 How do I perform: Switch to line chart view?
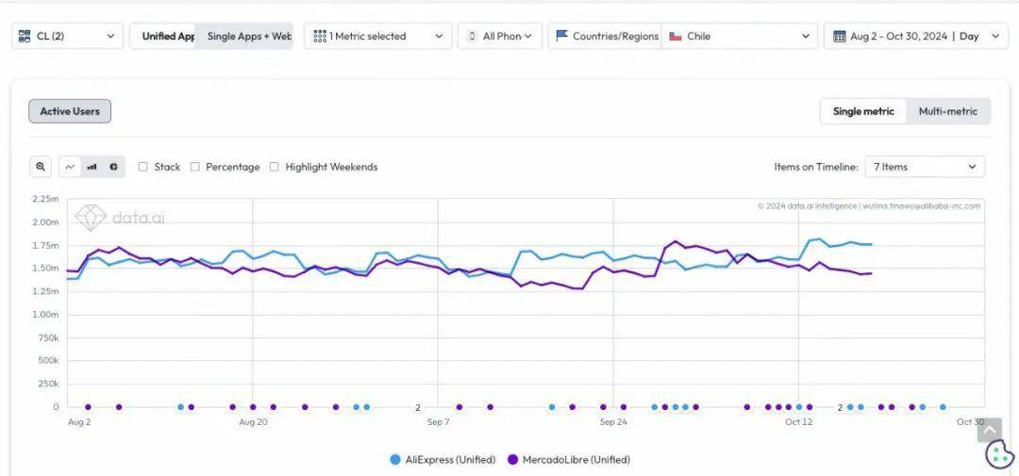[70, 167]
